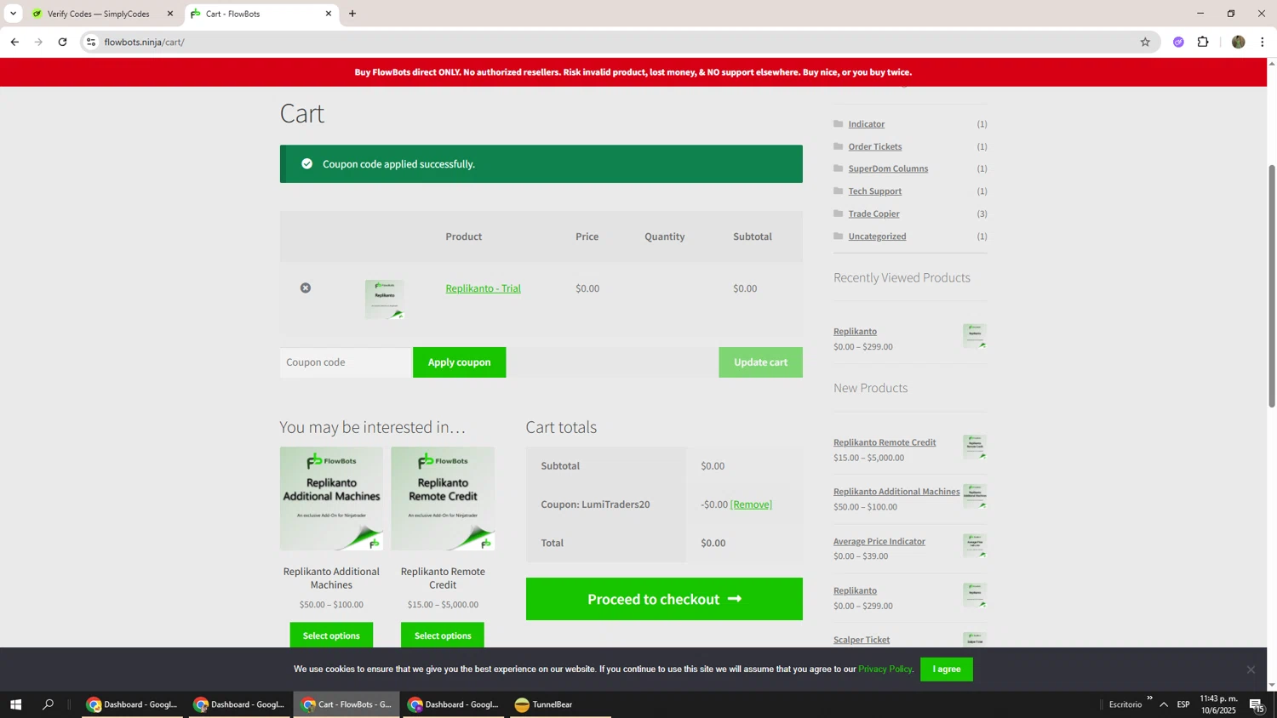The width and height of the screenshot is (1277, 718).
Task: Open the Extensions puzzle menu
Action: [1203, 42]
